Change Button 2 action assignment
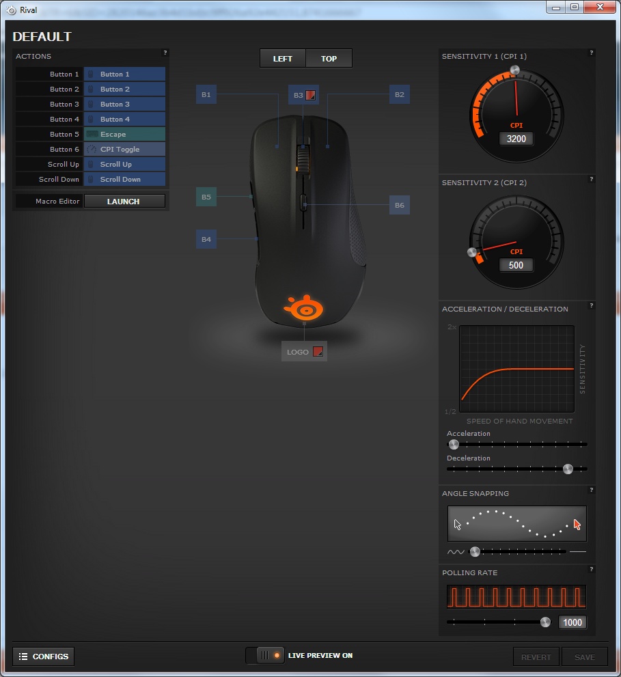The height and width of the screenshot is (677, 621). tap(124, 89)
